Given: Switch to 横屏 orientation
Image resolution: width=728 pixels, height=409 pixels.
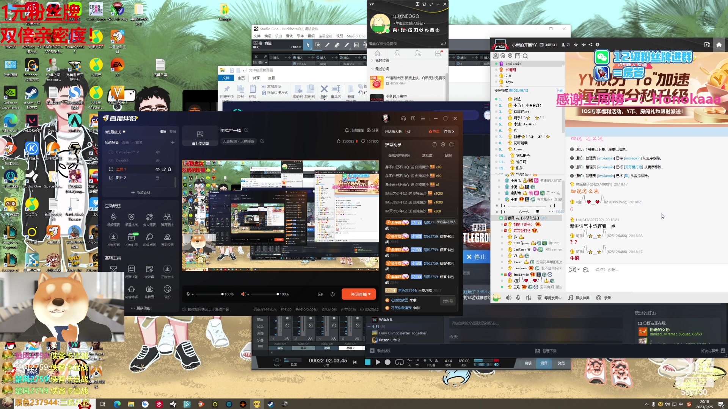Looking at the screenshot, I should point(163,132).
